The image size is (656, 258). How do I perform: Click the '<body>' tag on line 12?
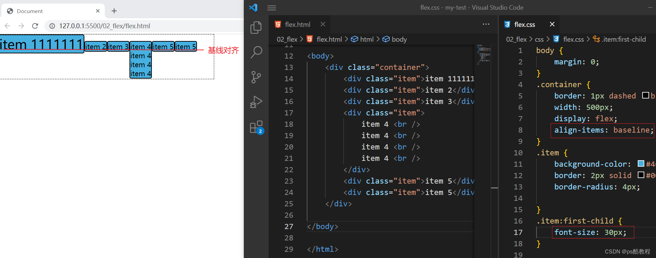pyautogui.click(x=320, y=56)
